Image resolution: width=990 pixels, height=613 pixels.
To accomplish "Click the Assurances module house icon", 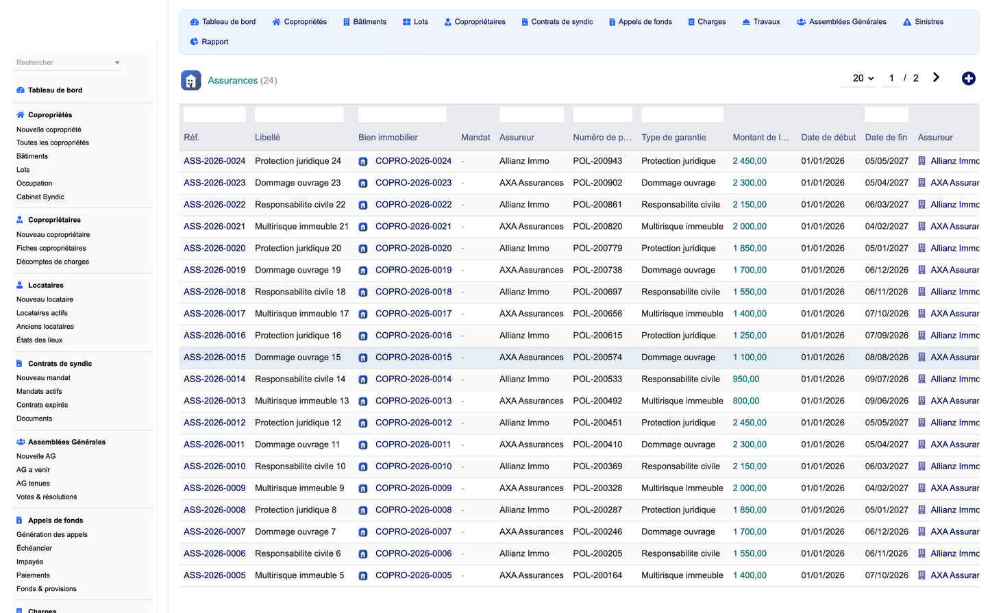I will pos(190,80).
